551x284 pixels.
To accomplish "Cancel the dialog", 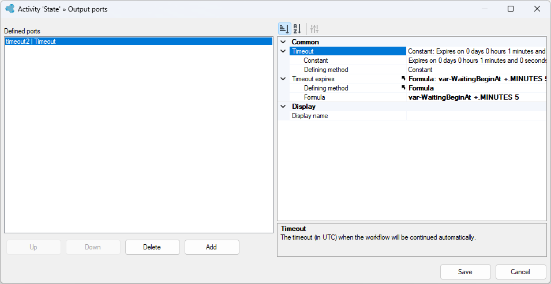I will 520,272.
